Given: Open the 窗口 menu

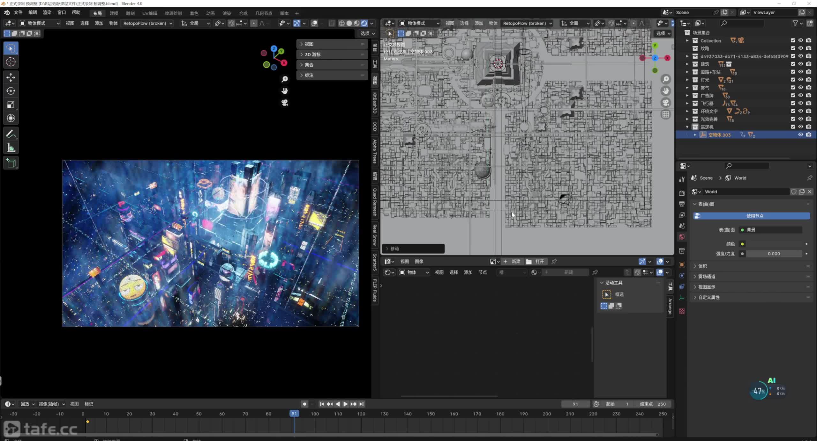Looking at the screenshot, I should tap(61, 12).
